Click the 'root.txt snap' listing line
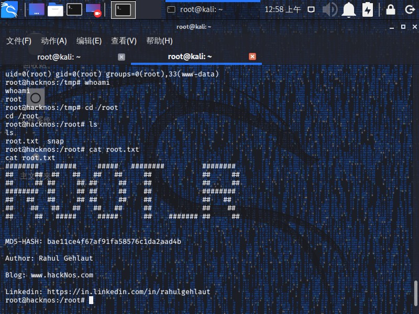This screenshot has height=314, width=419. pyautogui.click(x=35, y=141)
